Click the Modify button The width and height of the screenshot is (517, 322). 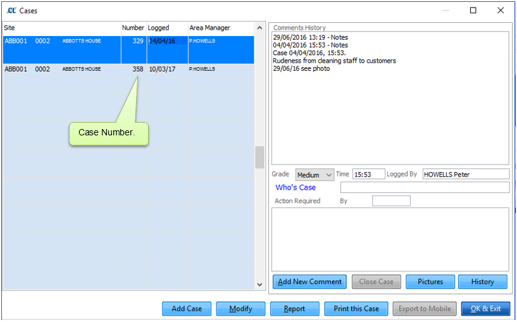click(240, 309)
